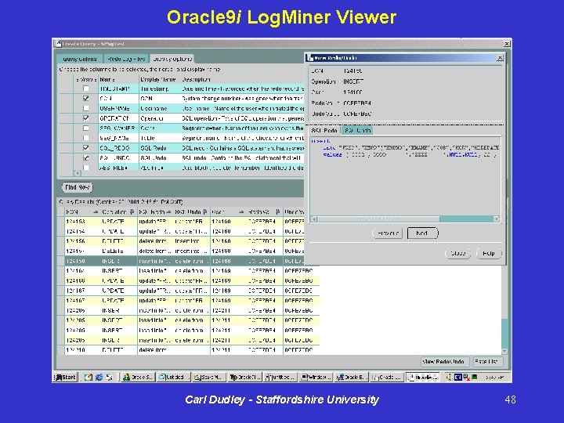Close the View Redo/Undo dialog via X
The image size is (564, 423).
(x=500, y=58)
